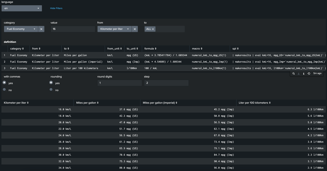Sort definition table by macro column

pyautogui.click(x=197, y=48)
